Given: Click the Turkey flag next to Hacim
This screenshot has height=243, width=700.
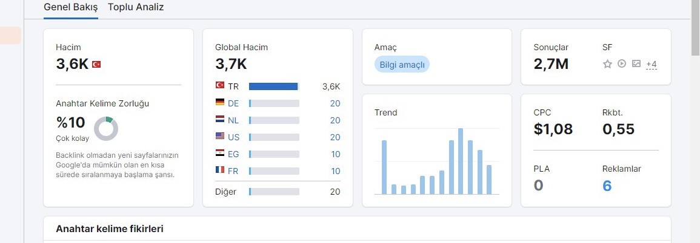Looking at the screenshot, I should click(96, 65).
